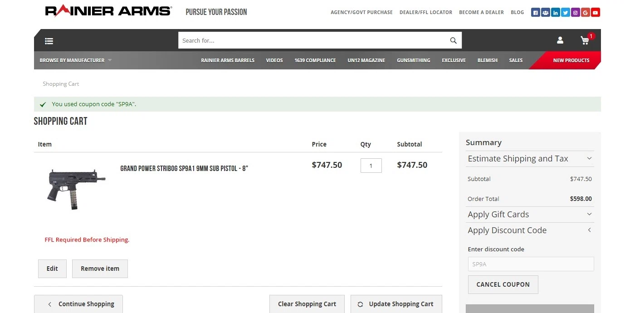
Task: Expand Estimate Shipping and Tax section
Action: click(x=530, y=159)
